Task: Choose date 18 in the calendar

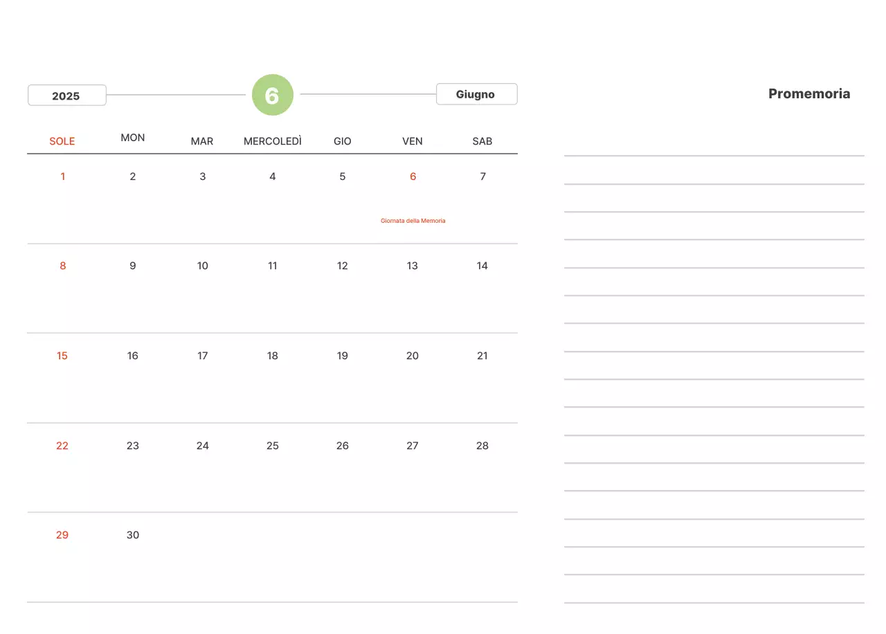Action: pyautogui.click(x=273, y=356)
